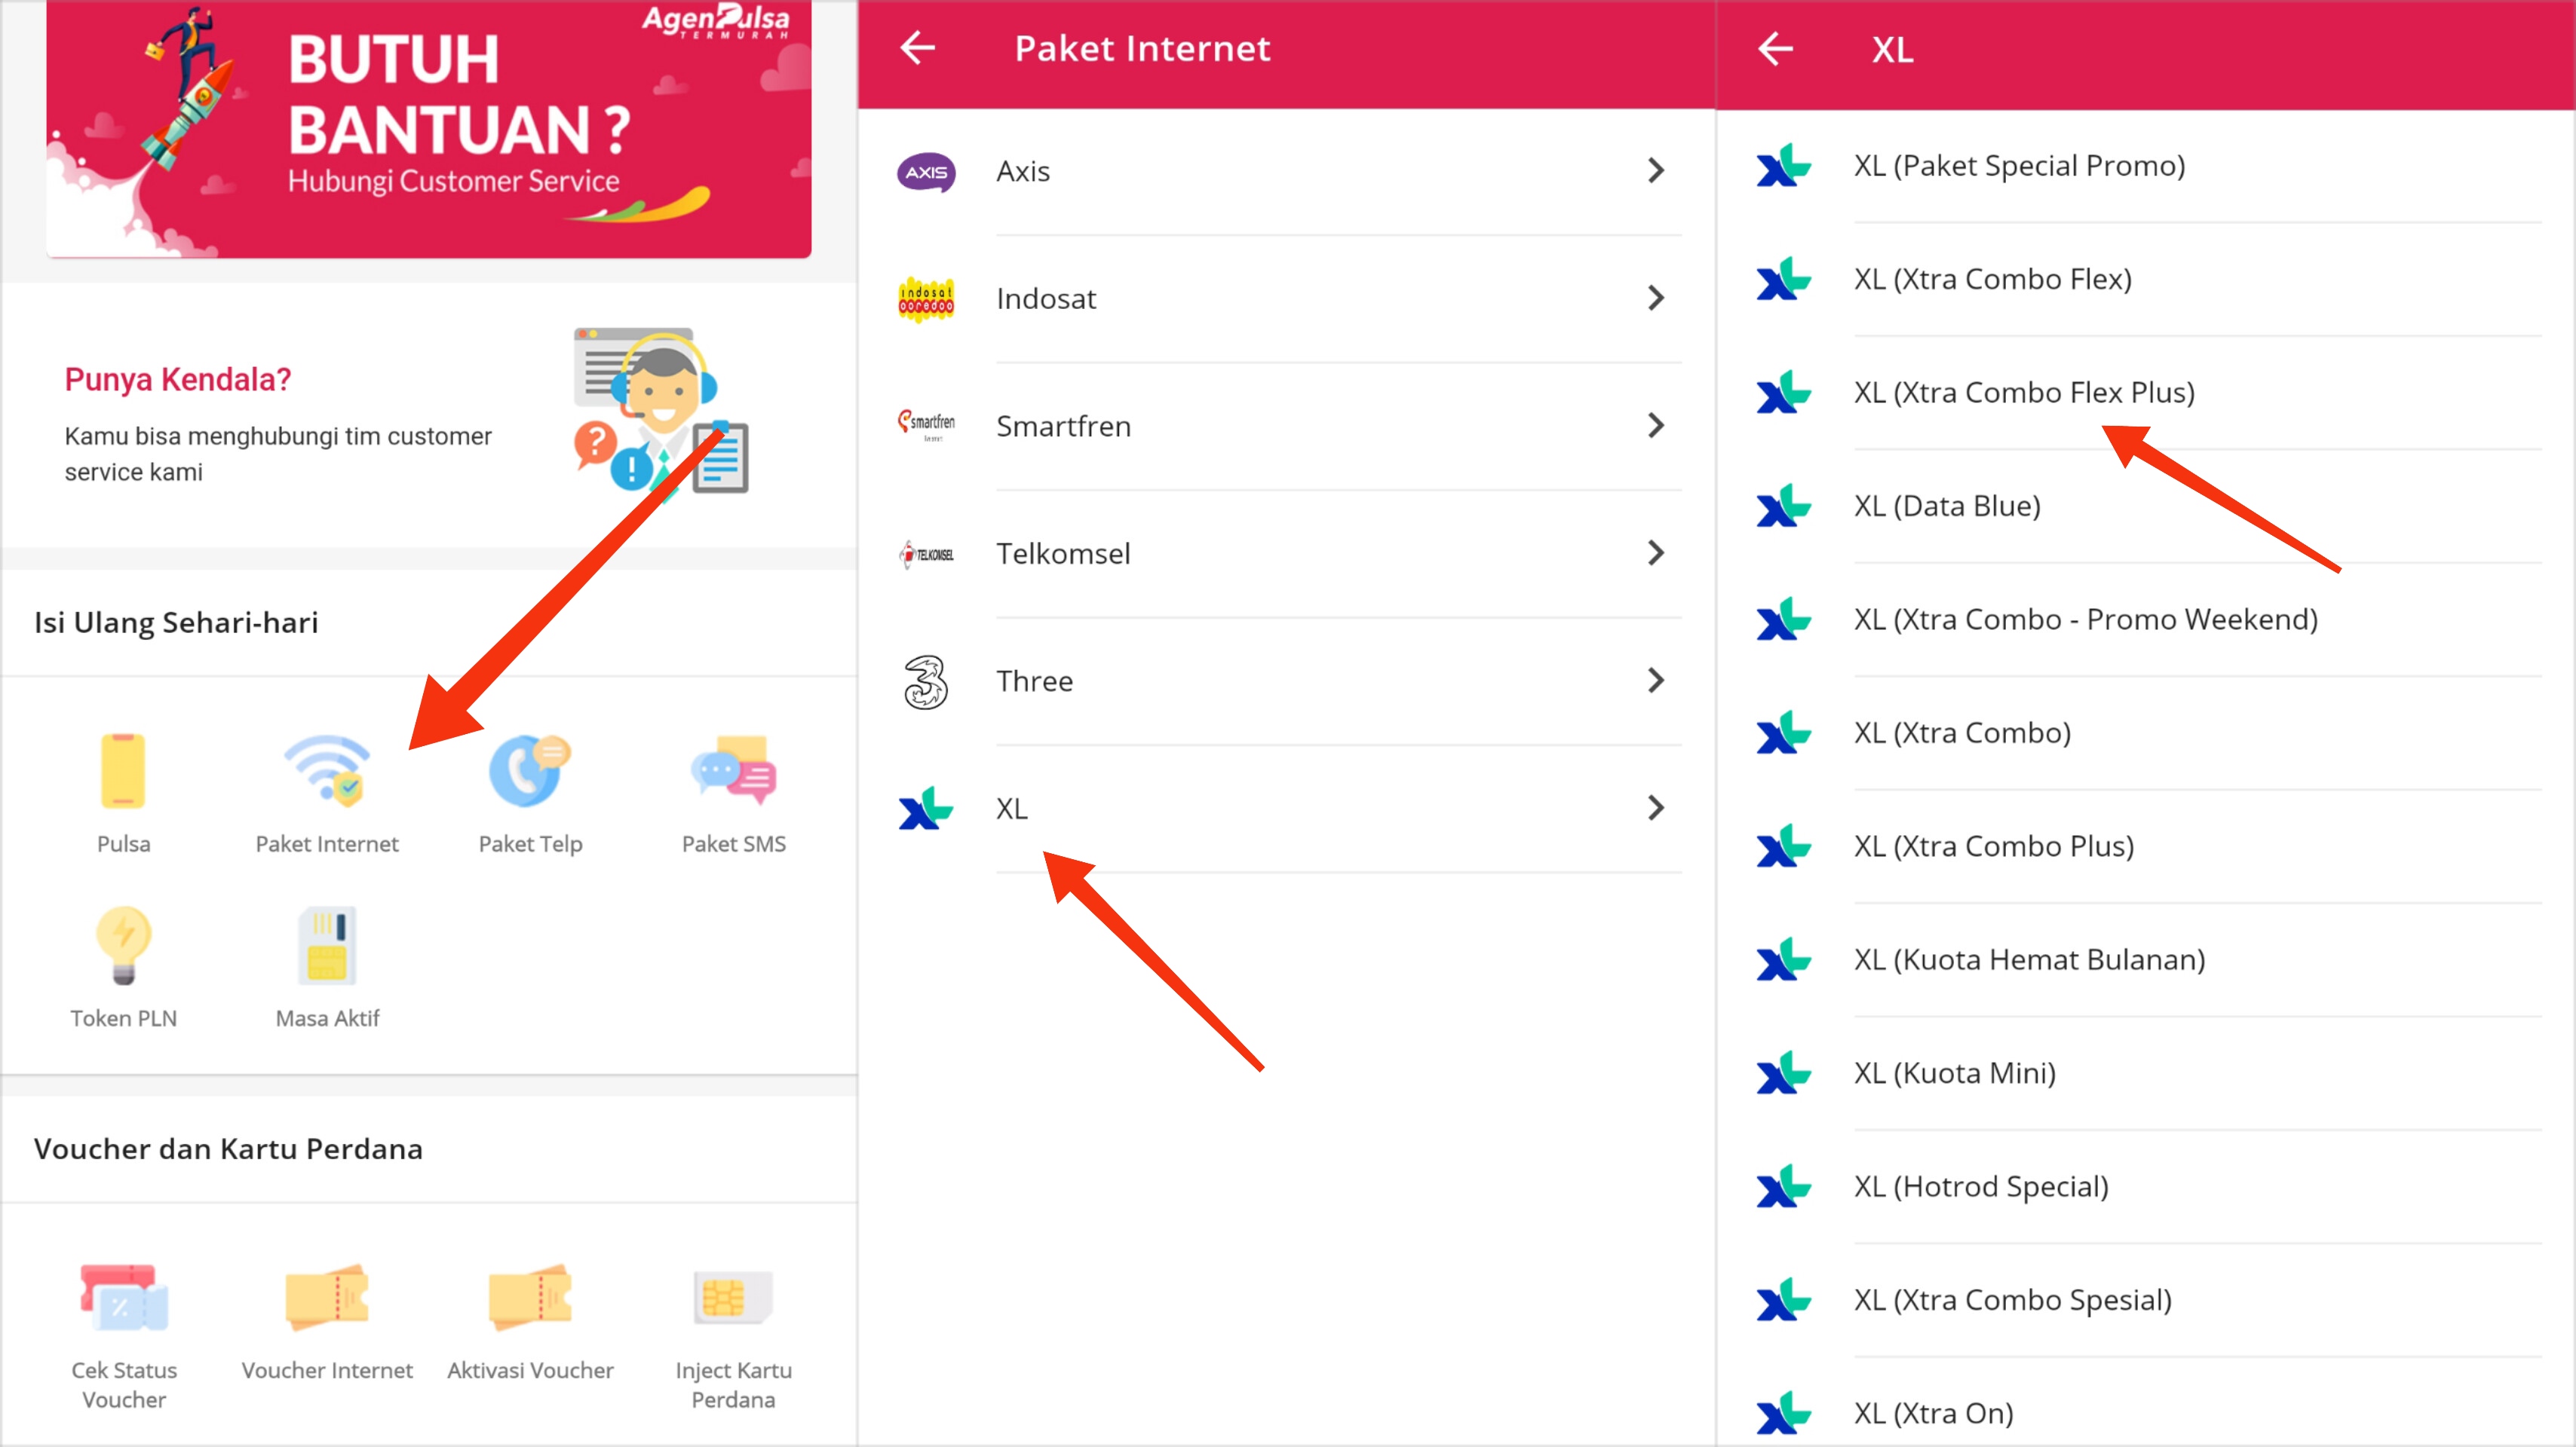Screen dimensions: 2576x1447
Task: Tap Inject Kartu Perdana label
Action: point(733,1385)
